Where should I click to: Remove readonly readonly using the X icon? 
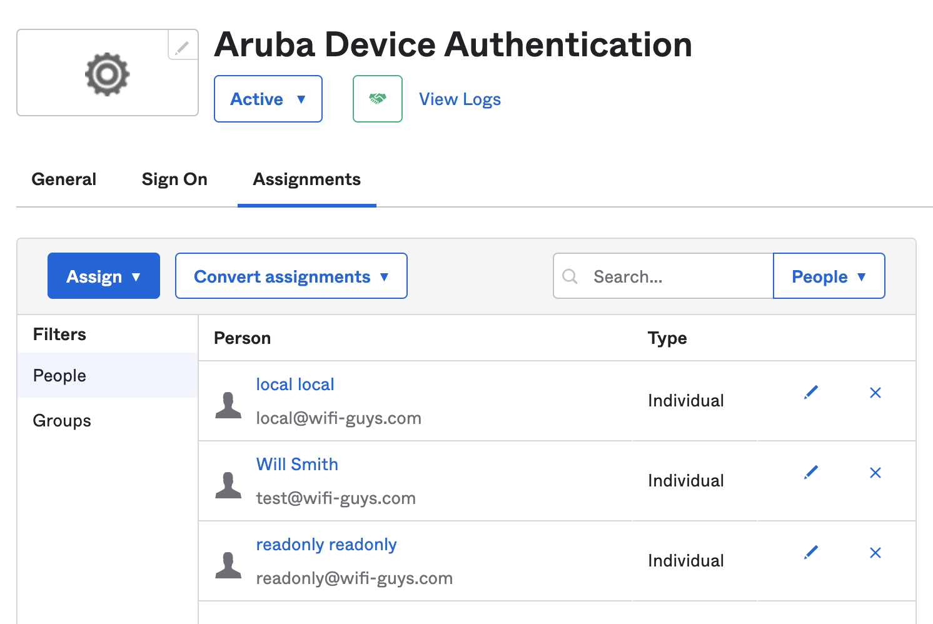pos(875,553)
